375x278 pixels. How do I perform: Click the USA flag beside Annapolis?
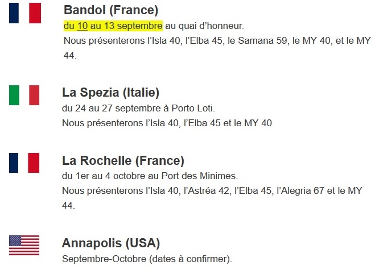pos(24,245)
